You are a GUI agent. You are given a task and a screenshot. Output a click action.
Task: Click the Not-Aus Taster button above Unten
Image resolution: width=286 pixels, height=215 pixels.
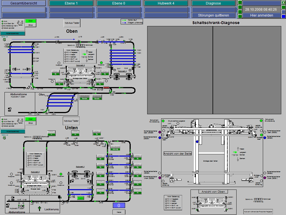pos(71,121)
